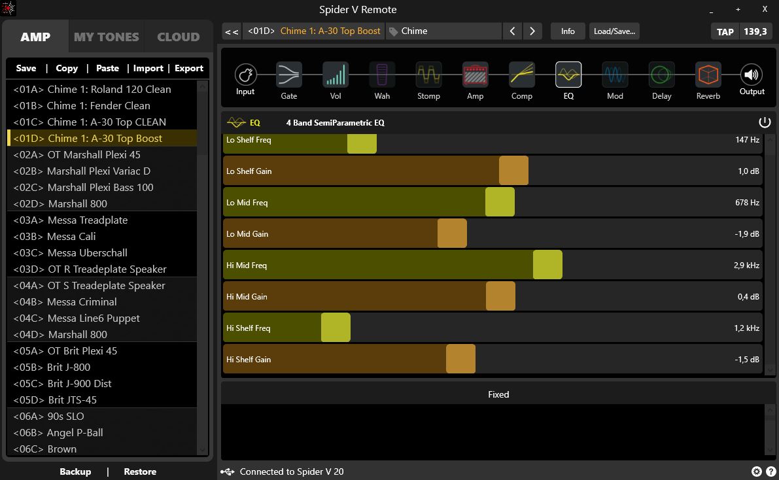Adjust the Hi Mid Gain slider handle

coord(500,296)
